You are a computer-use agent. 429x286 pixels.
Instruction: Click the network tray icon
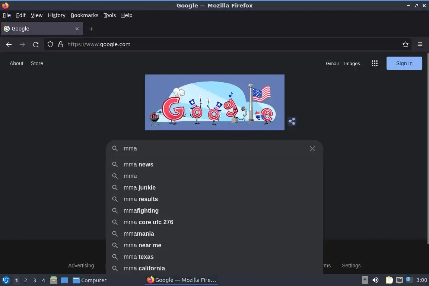coord(400,280)
